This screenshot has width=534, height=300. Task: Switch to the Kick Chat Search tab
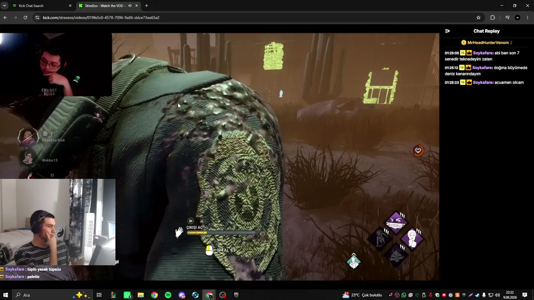[x=41, y=6]
